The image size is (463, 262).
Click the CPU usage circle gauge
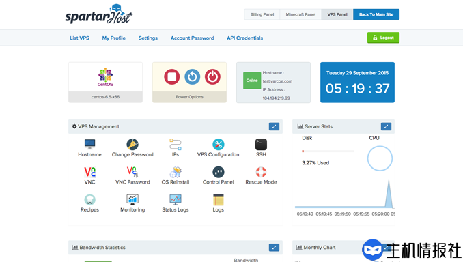point(380,158)
